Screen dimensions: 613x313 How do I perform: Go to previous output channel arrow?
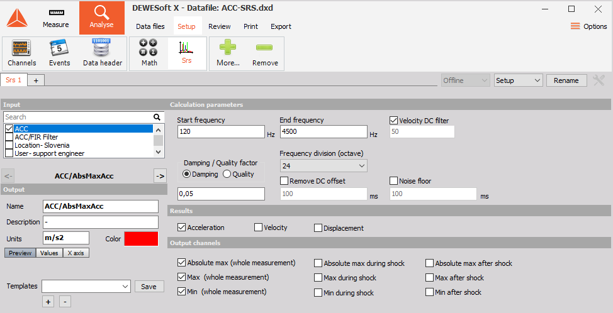(8, 176)
